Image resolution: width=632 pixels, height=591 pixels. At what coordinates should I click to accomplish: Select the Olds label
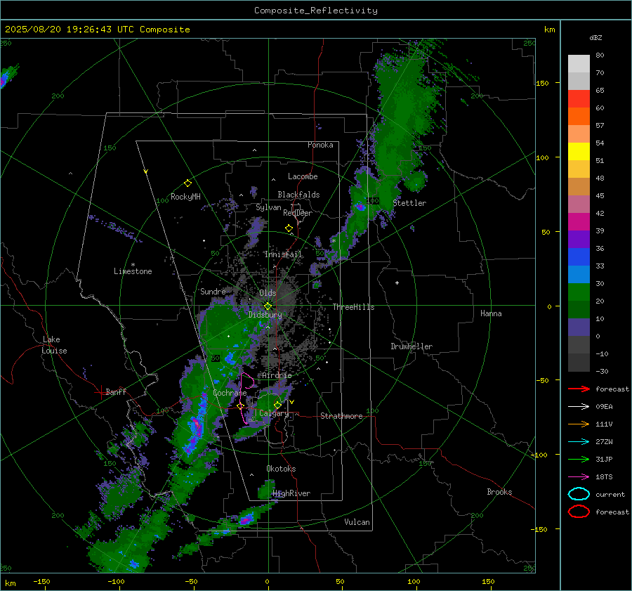pos(268,293)
